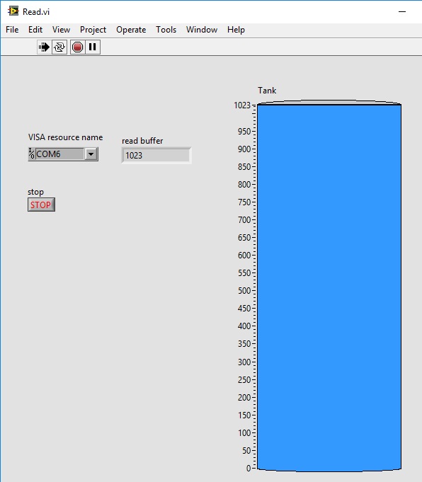Click the Read.vi window title

(x=36, y=12)
